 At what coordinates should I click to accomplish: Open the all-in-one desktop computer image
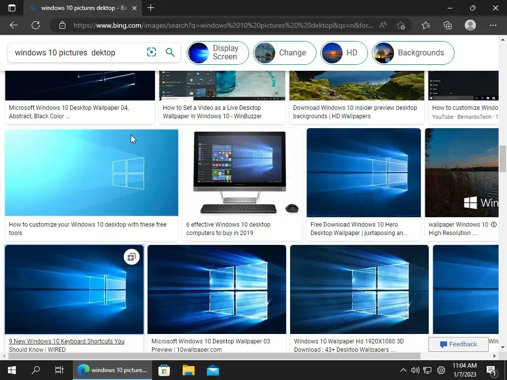click(243, 173)
